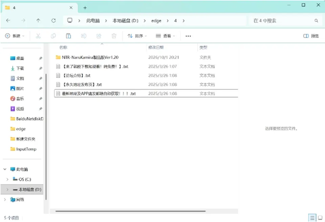Click the Share icon in toolbar

[99, 36]
